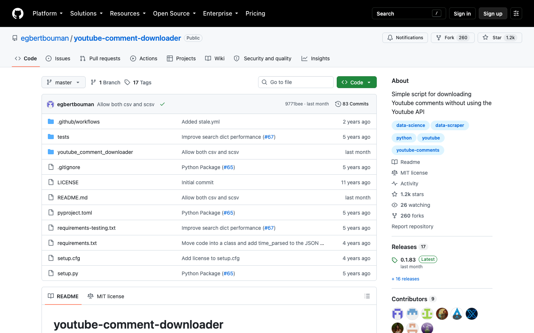Click the commit history clock icon

[338, 104]
